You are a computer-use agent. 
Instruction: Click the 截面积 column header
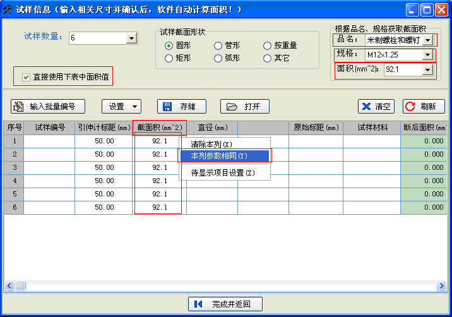[x=160, y=127]
